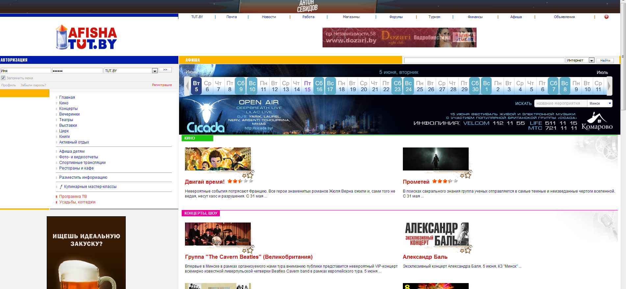The height and width of the screenshot is (289, 626).
Task: Open Рестораны и кафе link
Action: click(76, 168)
